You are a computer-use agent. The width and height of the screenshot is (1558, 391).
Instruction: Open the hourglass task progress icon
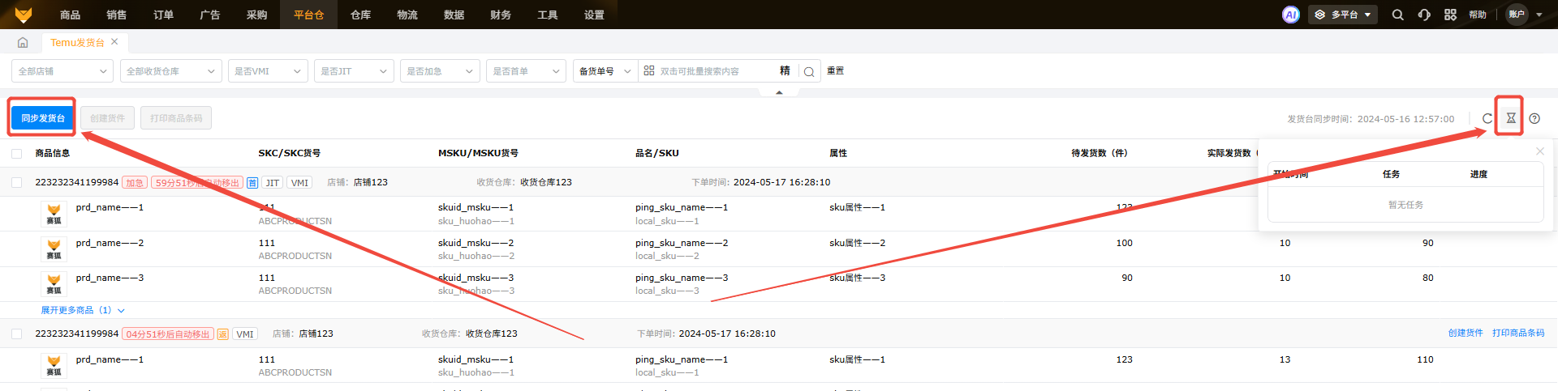point(1510,118)
